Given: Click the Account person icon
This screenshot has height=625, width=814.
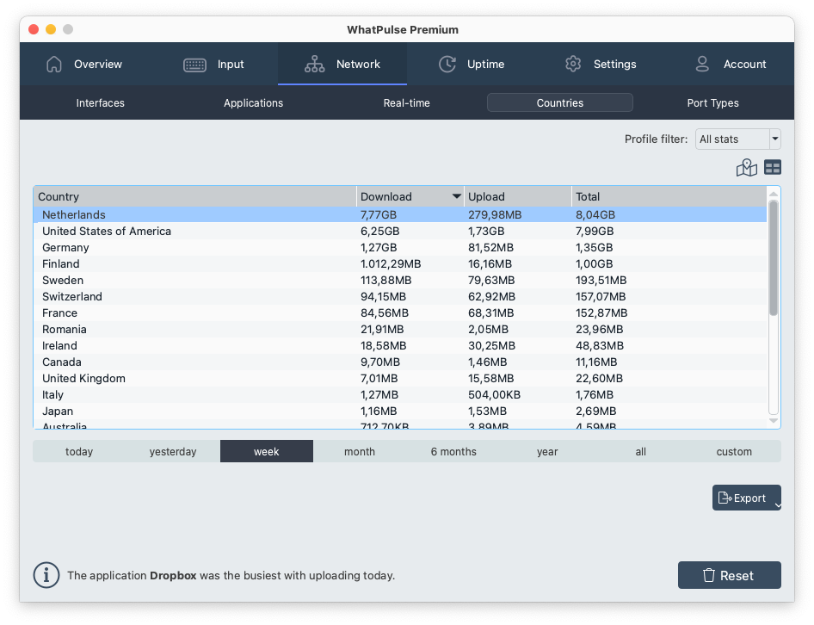Looking at the screenshot, I should [702, 64].
